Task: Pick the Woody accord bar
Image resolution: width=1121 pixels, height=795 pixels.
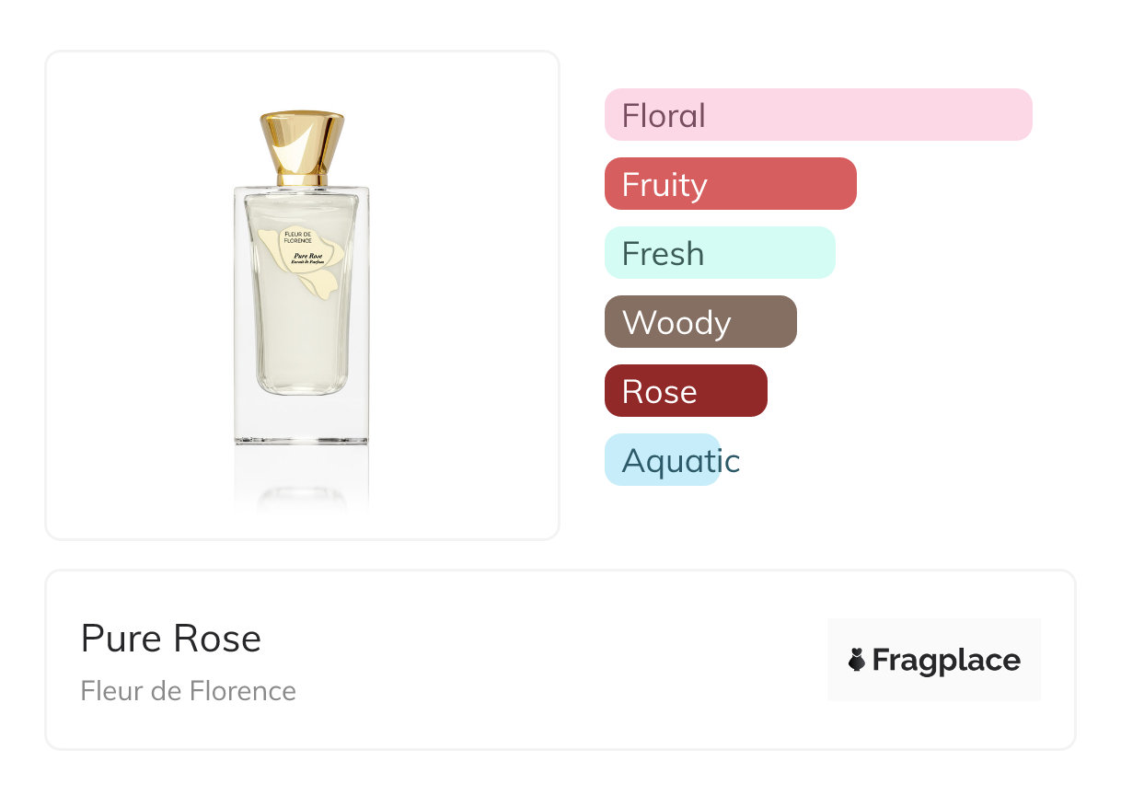Action: 699,322
